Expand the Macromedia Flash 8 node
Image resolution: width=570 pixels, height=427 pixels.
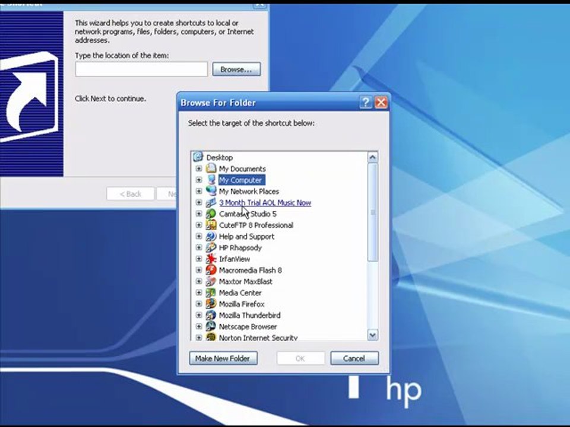tap(198, 270)
